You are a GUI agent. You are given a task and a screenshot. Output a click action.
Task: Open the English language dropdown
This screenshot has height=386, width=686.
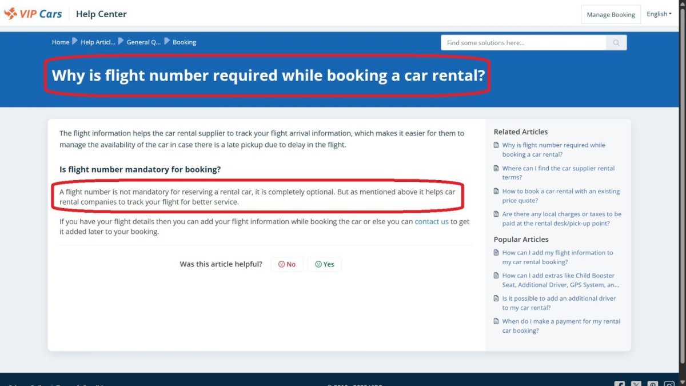click(659, 14)
